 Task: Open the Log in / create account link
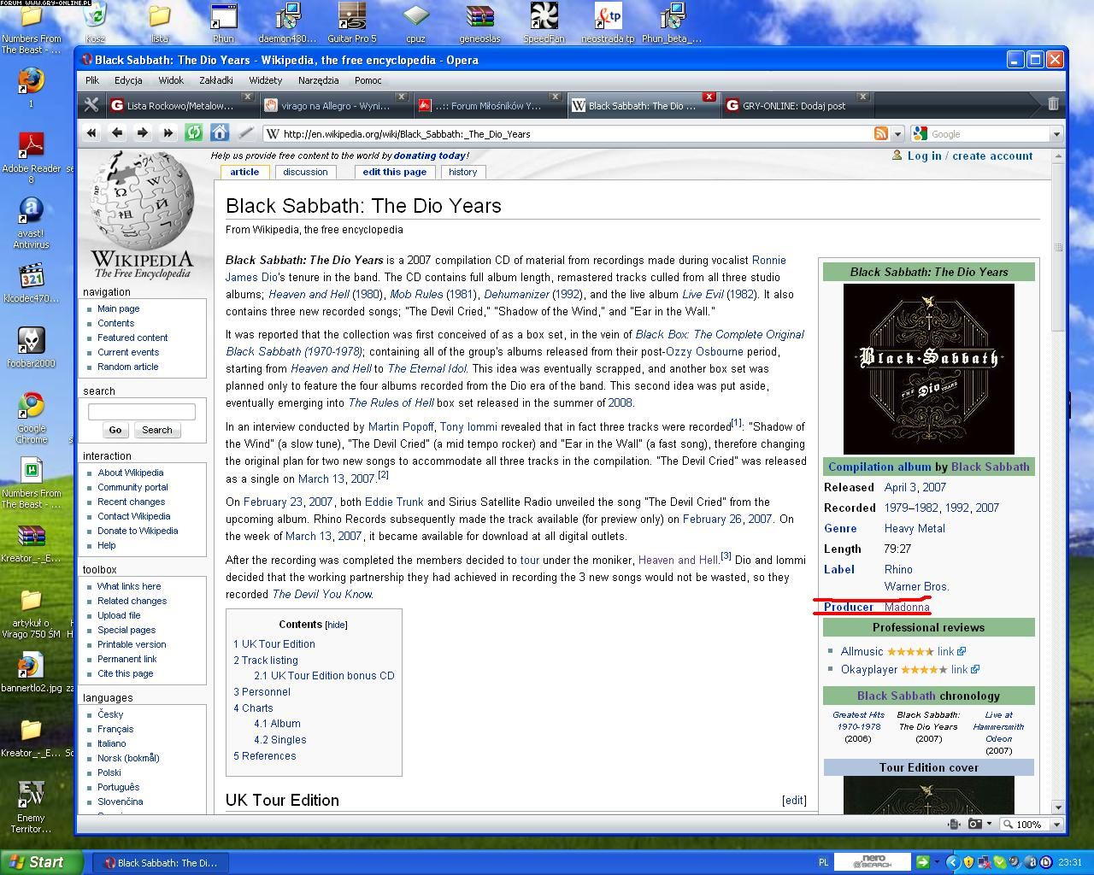[x=969, y=156]
